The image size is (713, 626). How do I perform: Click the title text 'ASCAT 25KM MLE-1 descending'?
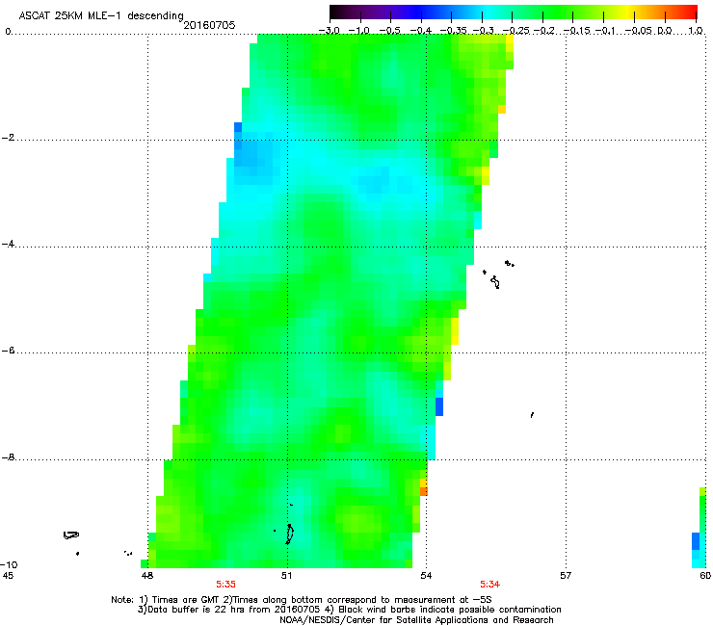click(x=101, y=16)
